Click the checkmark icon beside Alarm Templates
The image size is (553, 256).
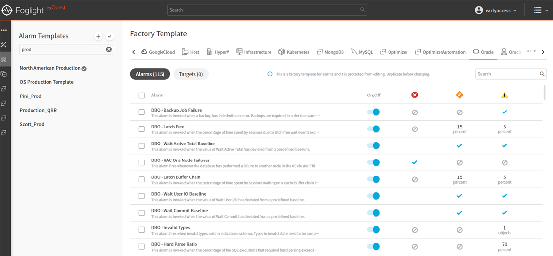(109, 36)
